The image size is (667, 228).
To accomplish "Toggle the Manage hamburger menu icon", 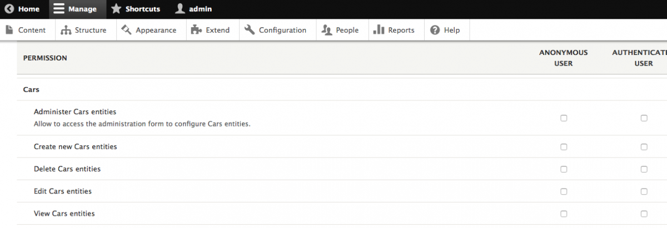I will click(x=59, y=9).
